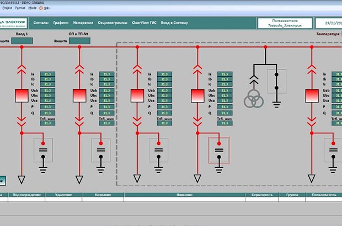Click the circuit breaker on the ОП к ТП-№ feeder
Screen dimensions: 342x226
pos(79,95)
